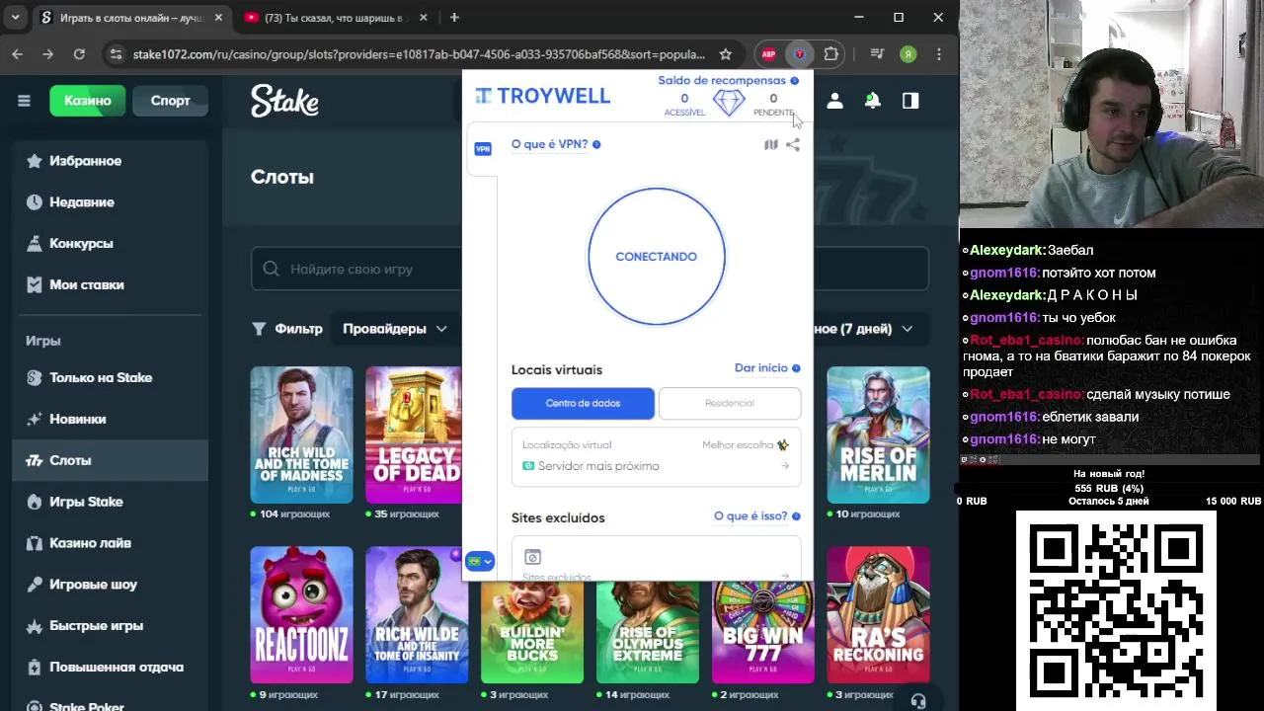This screenshot has width=1264, height=711.
Task: Open Игровые шоу in the sidebar
Action: click(109, 585)
